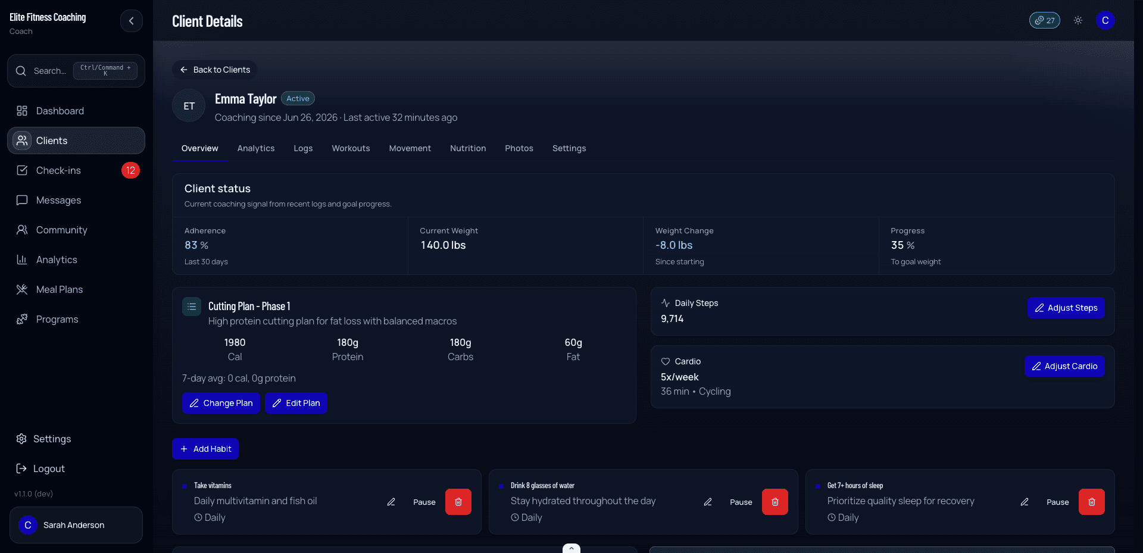Delete the Take vitamins habit
The image size is (1143, 553).
458,502
